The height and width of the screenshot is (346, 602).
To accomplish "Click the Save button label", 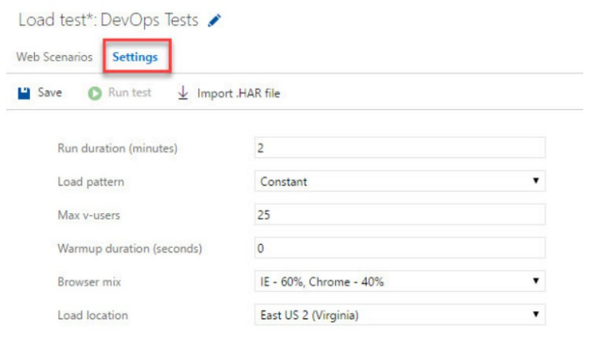I will coord(50,92).
